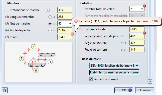Click the Annuler button
This screenshot has height=95, width=162.
pos(144,90)
